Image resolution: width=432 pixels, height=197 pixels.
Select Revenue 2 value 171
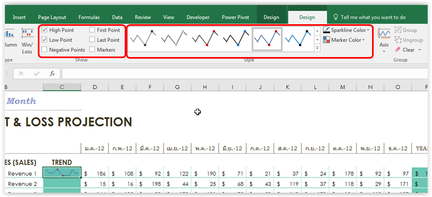click(x=398, y=184)
